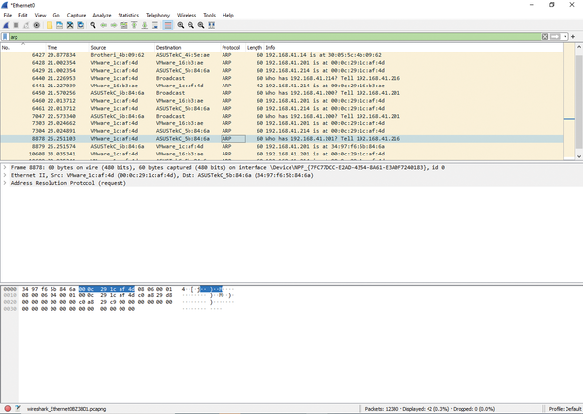This screenshot has height=414, width=583.
Task: Select packet 8879 from ASUSTekC_5b:84:6a
Action: pos(282,146)
